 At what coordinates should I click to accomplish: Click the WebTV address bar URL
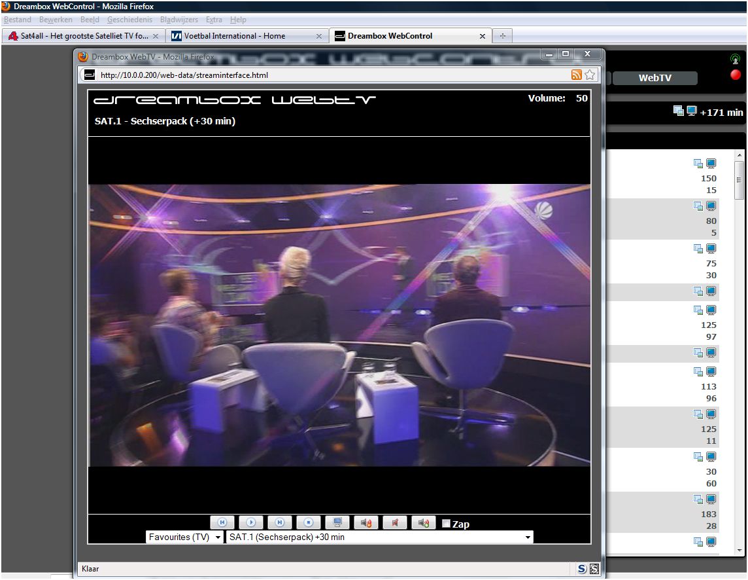pos(184,75)
